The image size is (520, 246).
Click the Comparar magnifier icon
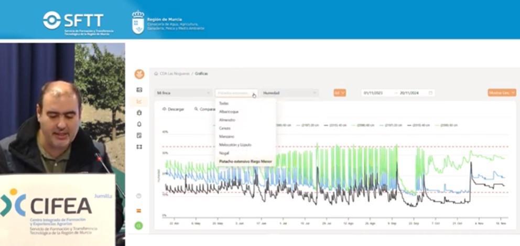pyautogui.click(x=196, y=109)
